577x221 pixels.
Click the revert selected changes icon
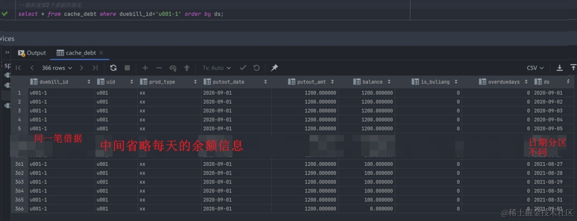[173, 68]
